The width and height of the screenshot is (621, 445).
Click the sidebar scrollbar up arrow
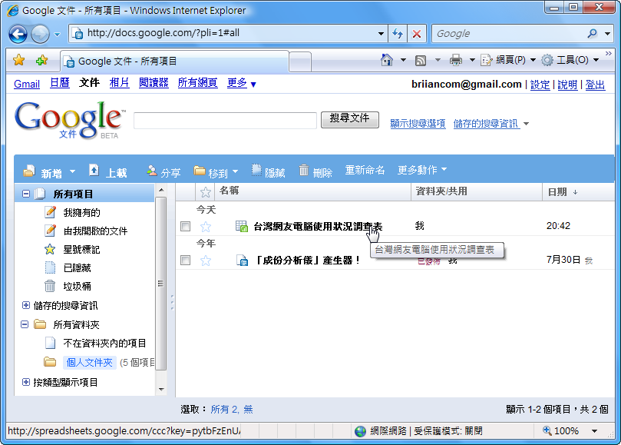(161, 191)
